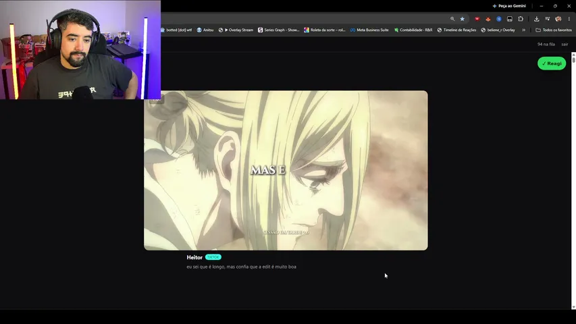This screenshot has width=576, height=324.
Task: Expand the hidden bookmarks chevron
Action: pos(524,30)
